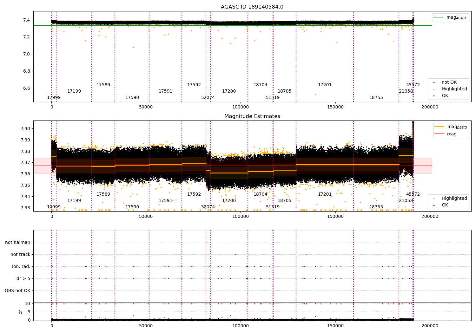476x333 pixels.
Task: Click OBSID label 17591 in the top plot
Action: pos(165,91)
